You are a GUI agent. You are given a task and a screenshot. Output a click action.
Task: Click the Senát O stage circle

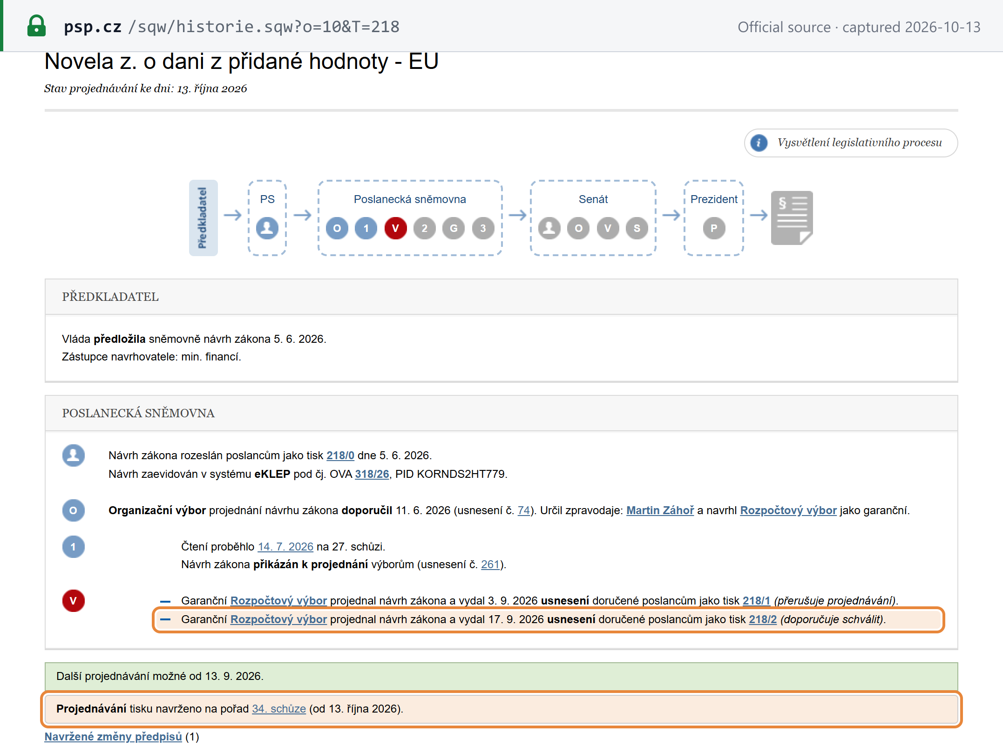578,228
